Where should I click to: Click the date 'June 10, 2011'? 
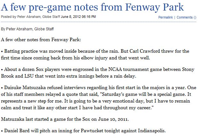[113, 119]
